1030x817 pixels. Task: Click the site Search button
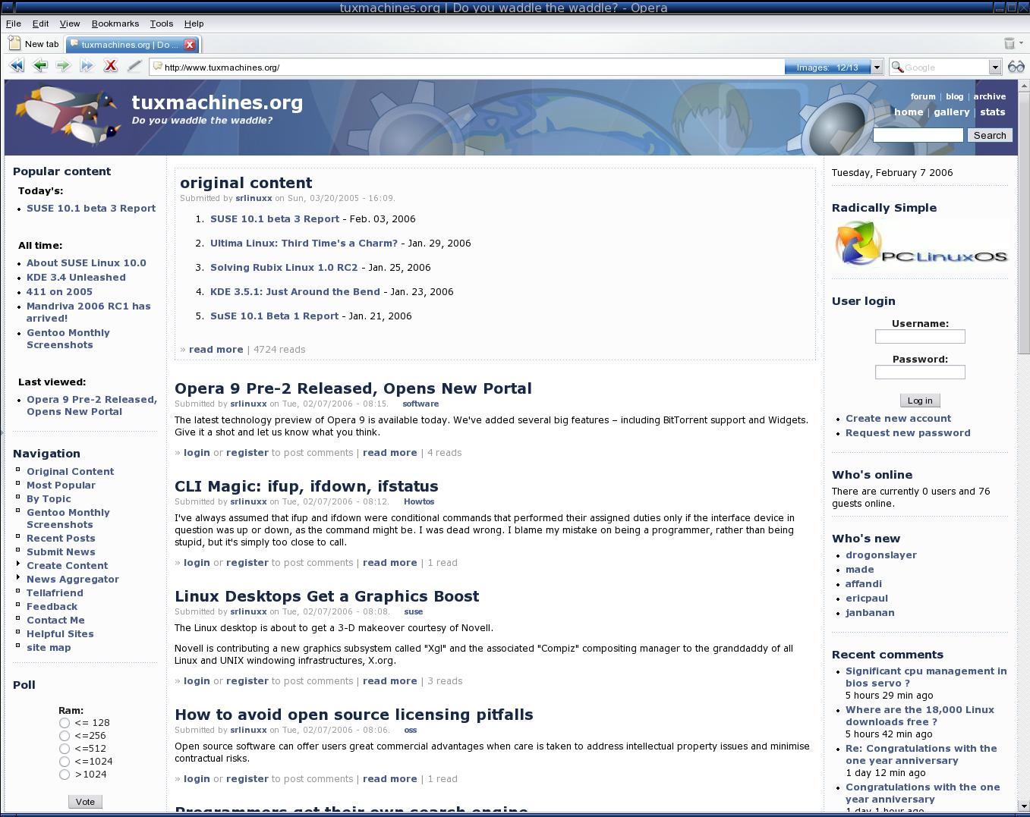pyautogui.click(x=990, y=135)
